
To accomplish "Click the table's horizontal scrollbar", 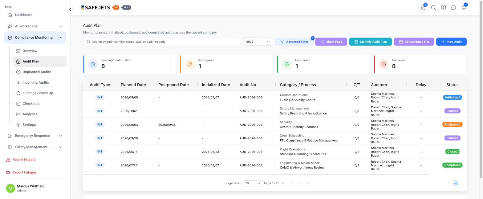I will [x=256, y=174].
